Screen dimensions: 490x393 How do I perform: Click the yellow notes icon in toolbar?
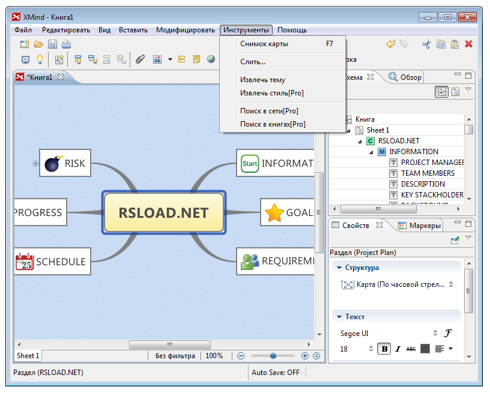click(196, 59)
